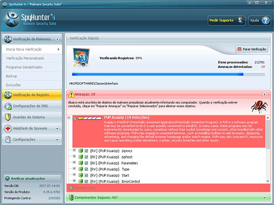The height and width of the screenshot is (205, 274).
Task: Expand the Parameters tree node
Action: coord(74,162)
